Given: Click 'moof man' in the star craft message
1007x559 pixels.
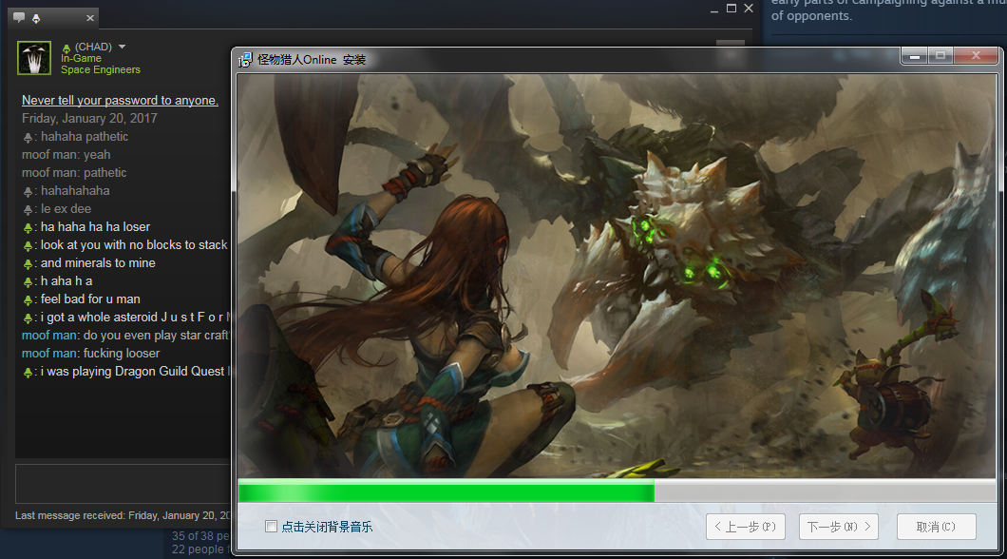Looking at the screenshot, I should coord(48,335).
